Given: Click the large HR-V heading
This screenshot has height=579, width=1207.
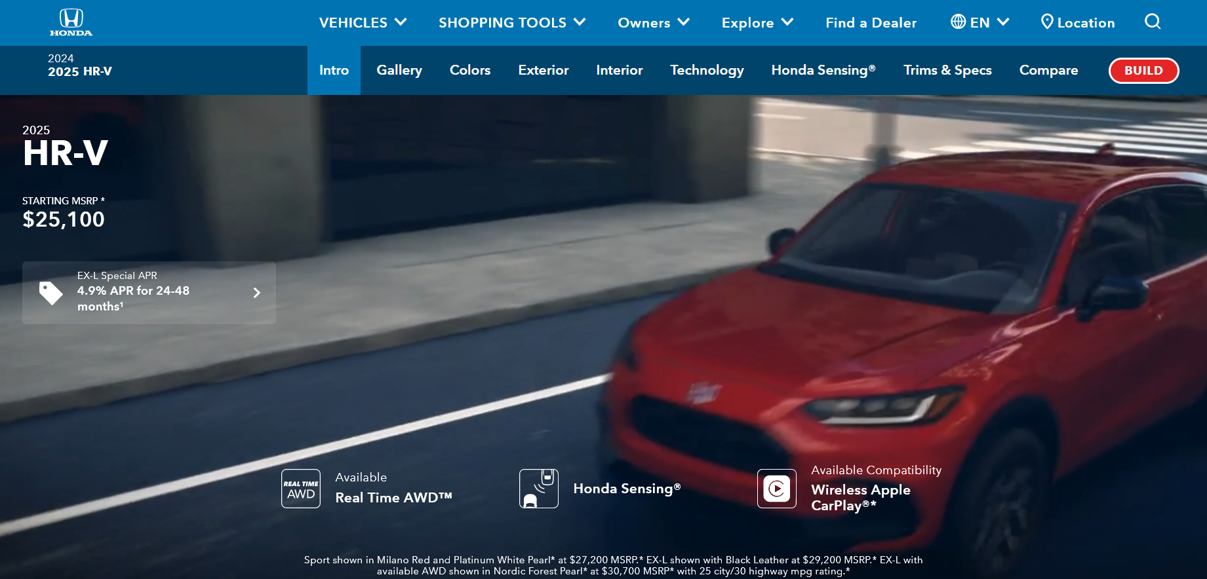Looking at the screenshot, I should [x=65, y=153].
